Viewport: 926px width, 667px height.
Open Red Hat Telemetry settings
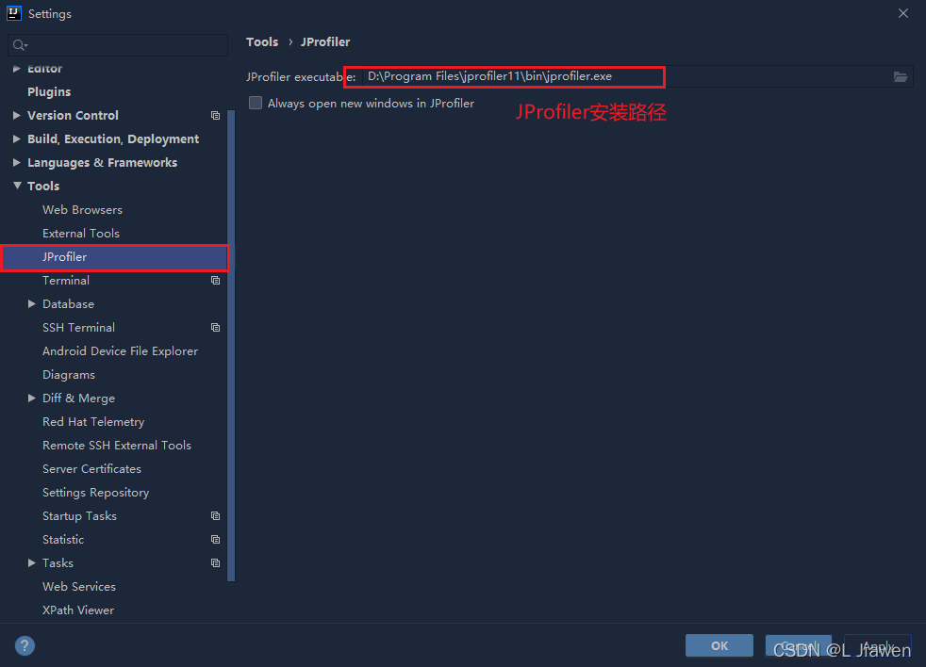point(93,422)
